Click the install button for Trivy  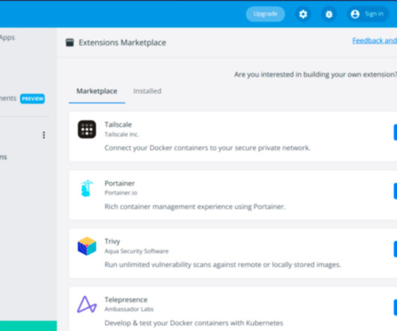(x=396, y=249)
